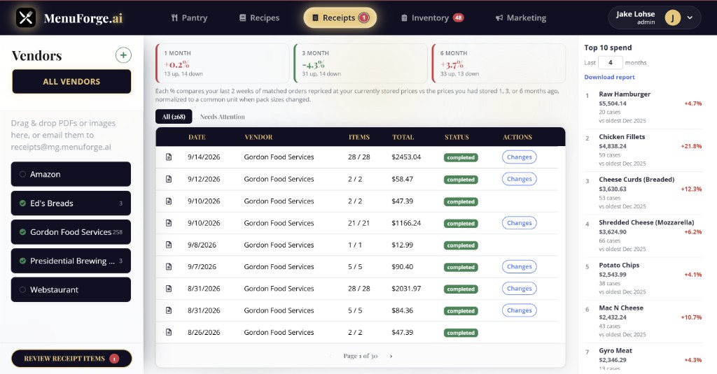View Changes for 9/14/2026 receipt
717x374 pixels.
pyautogui.click(x=519, y=157)
